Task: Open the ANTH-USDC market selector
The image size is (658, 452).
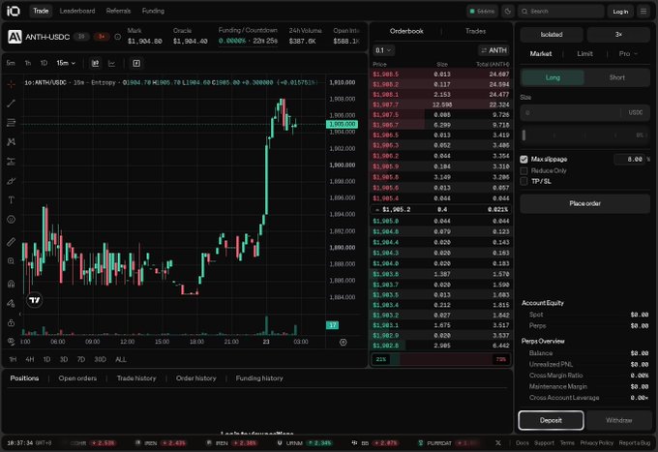Action: [47, 37]
